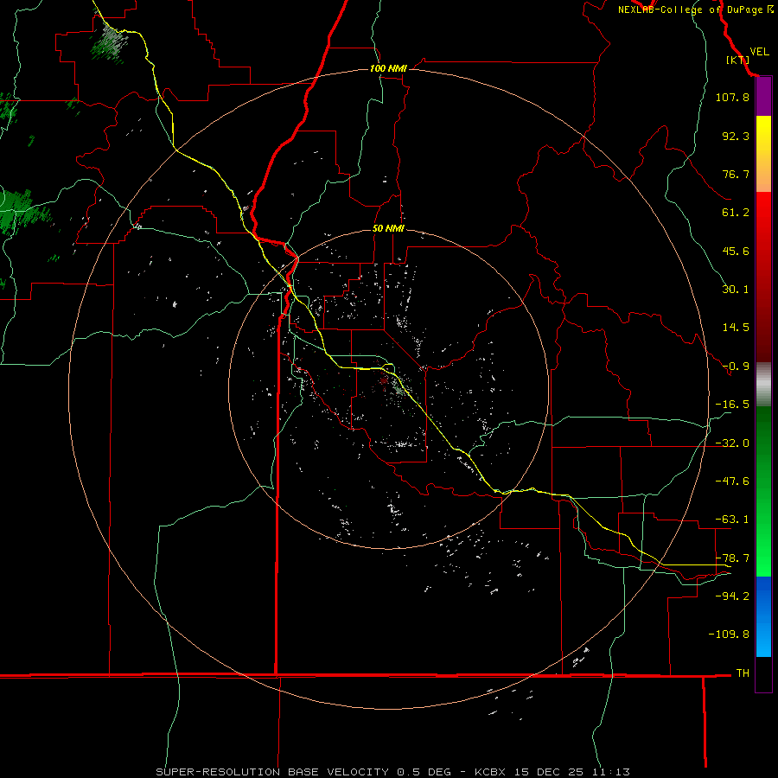Click the blue segment of the color bar

tap(763, 616)
